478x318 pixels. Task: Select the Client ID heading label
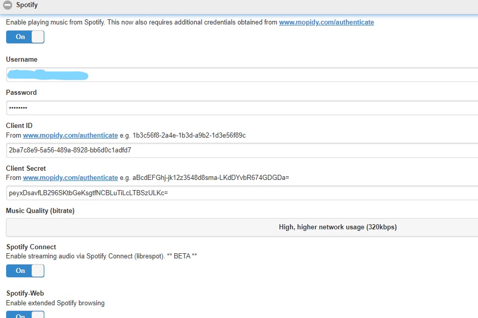click(x=19, y=126)
